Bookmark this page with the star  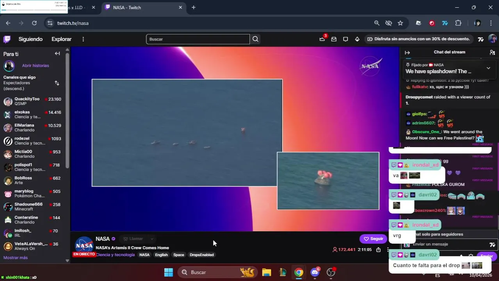[400, 23]
